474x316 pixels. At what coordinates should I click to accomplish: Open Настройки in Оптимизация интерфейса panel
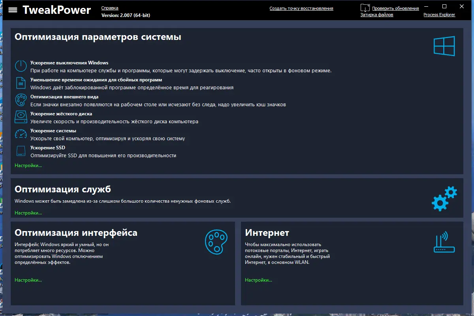[x=28, y=280]
